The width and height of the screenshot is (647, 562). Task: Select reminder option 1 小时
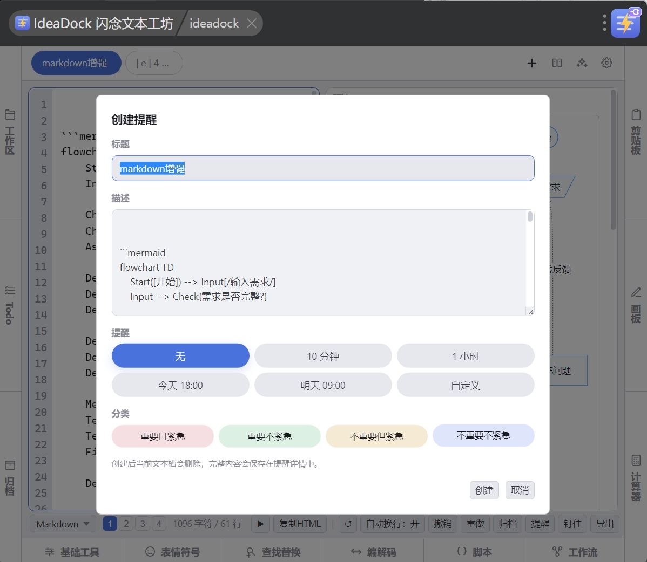pyautogui.click(x=466, y=355)
